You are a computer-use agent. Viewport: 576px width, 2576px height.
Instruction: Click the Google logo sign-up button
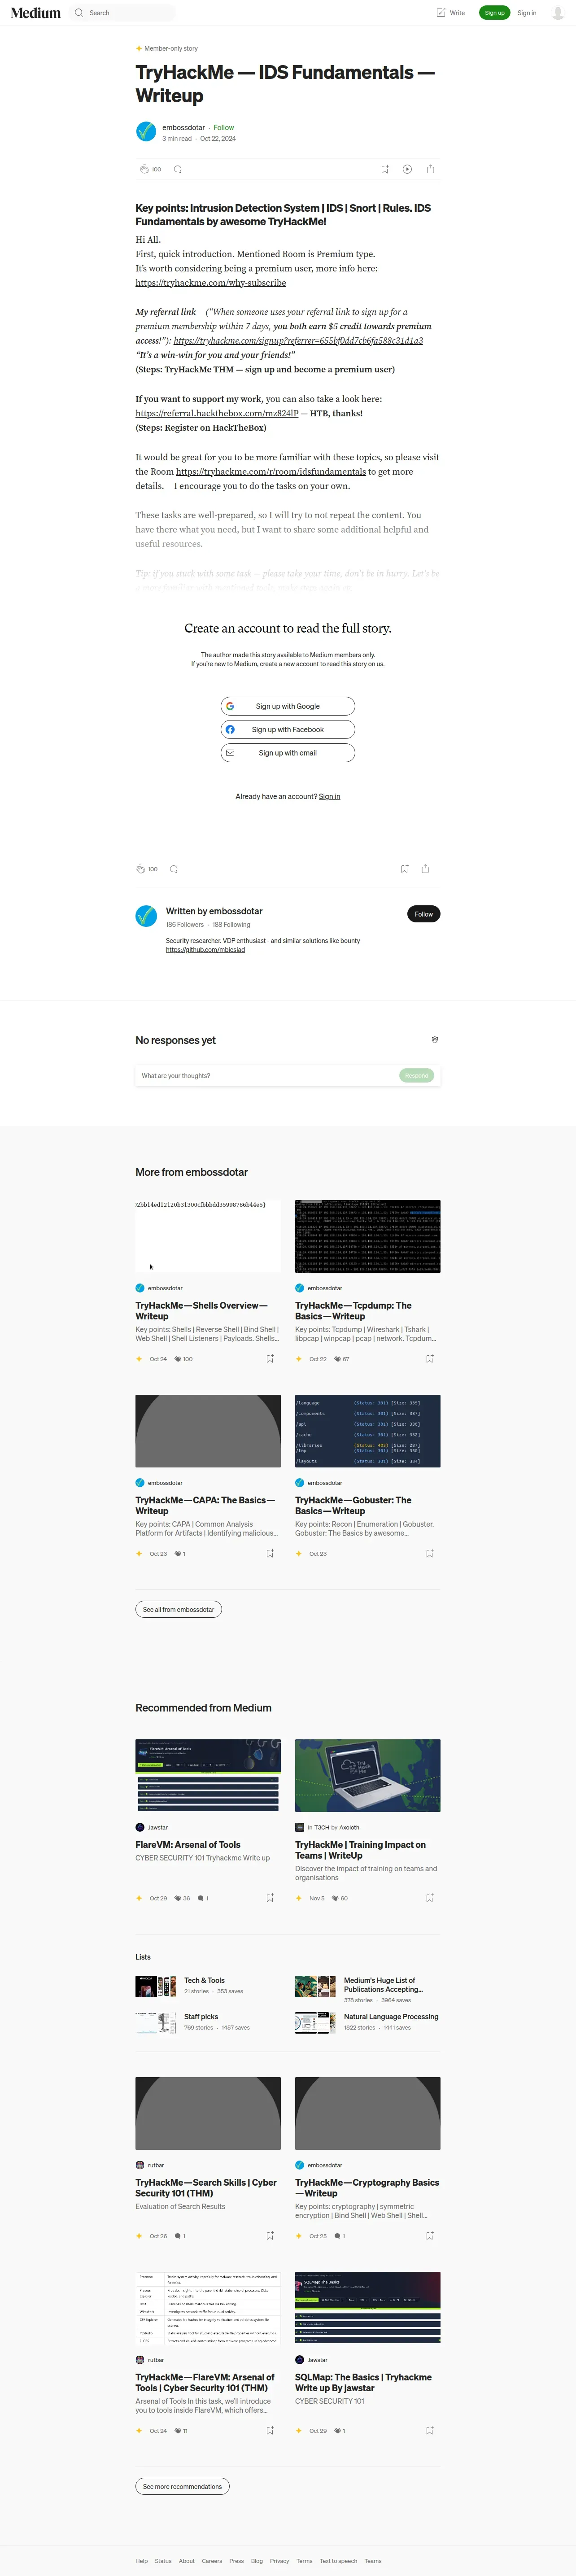click(x=288, y=706)
